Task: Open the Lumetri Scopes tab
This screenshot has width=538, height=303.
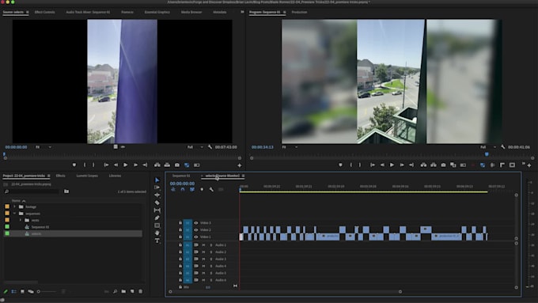Action: click(87, 176)
